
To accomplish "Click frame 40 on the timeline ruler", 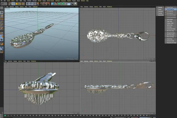I will pyautogui.click(x=68, y=116).
